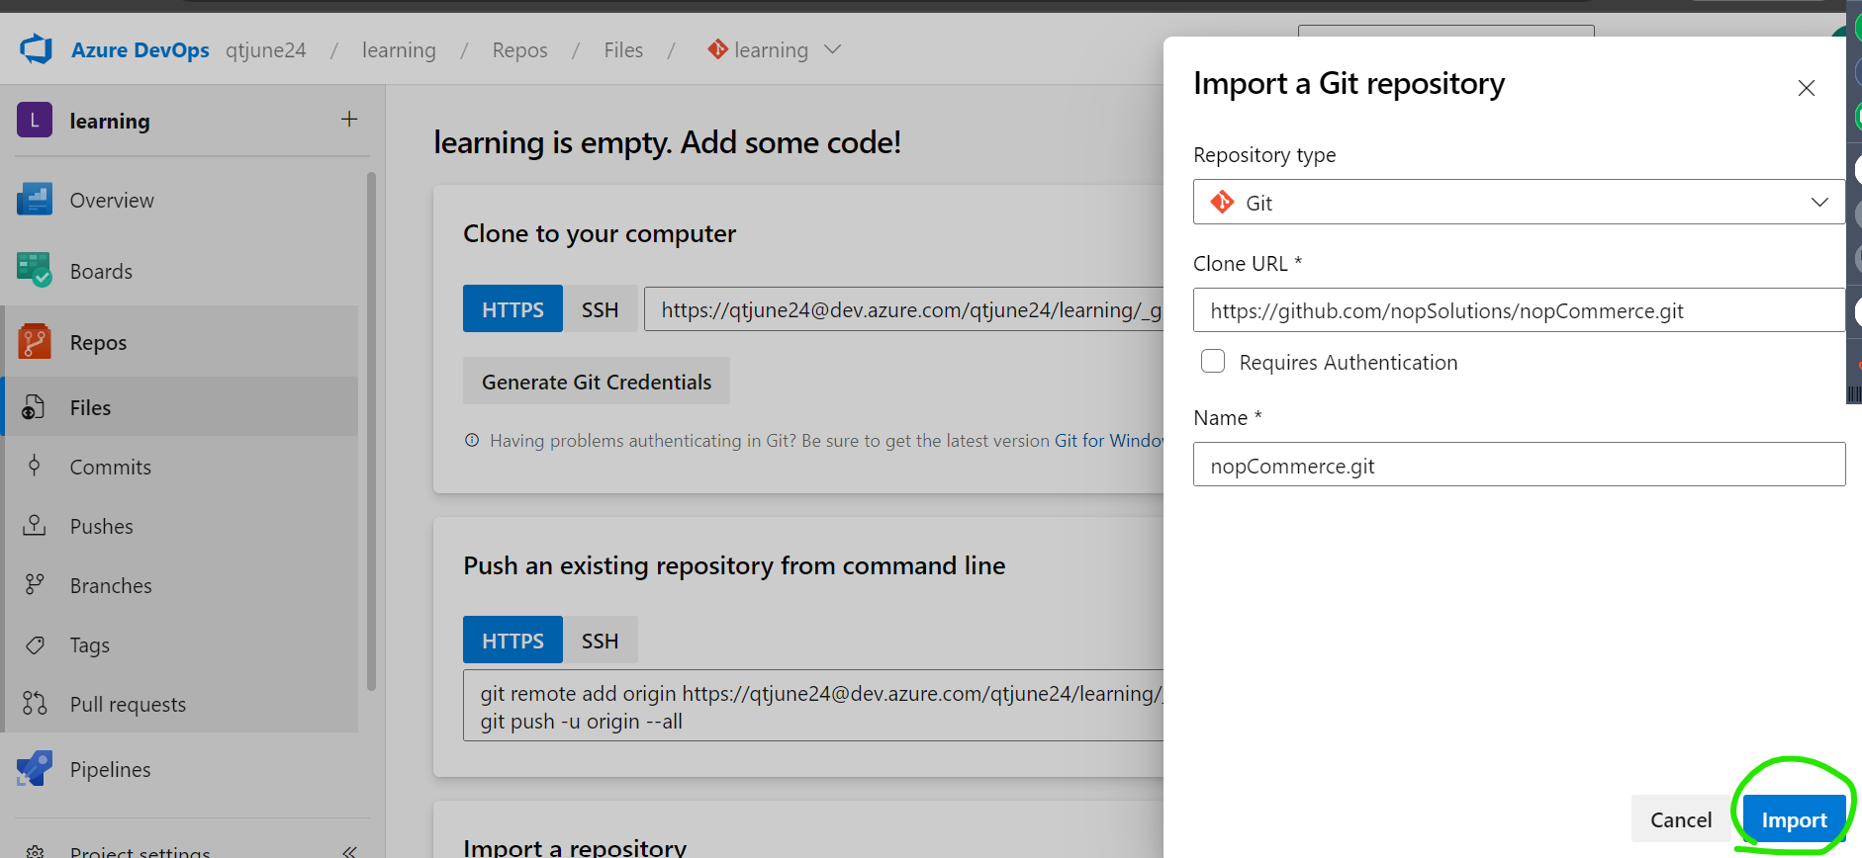1862x858 pixels.
Task: Click the Git icon in Repository type field
Action: [1223, 202]
